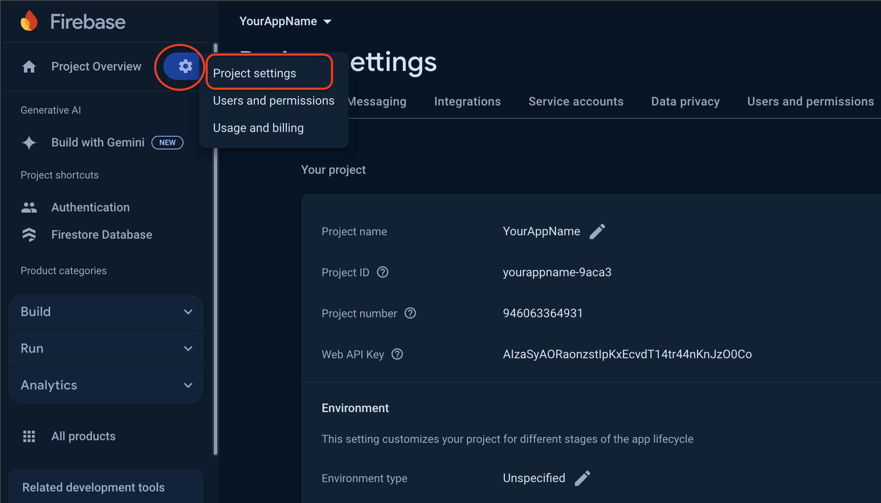Click the sidebar vertical scrollbar
The image size is (881, 503).
point(216,299)
